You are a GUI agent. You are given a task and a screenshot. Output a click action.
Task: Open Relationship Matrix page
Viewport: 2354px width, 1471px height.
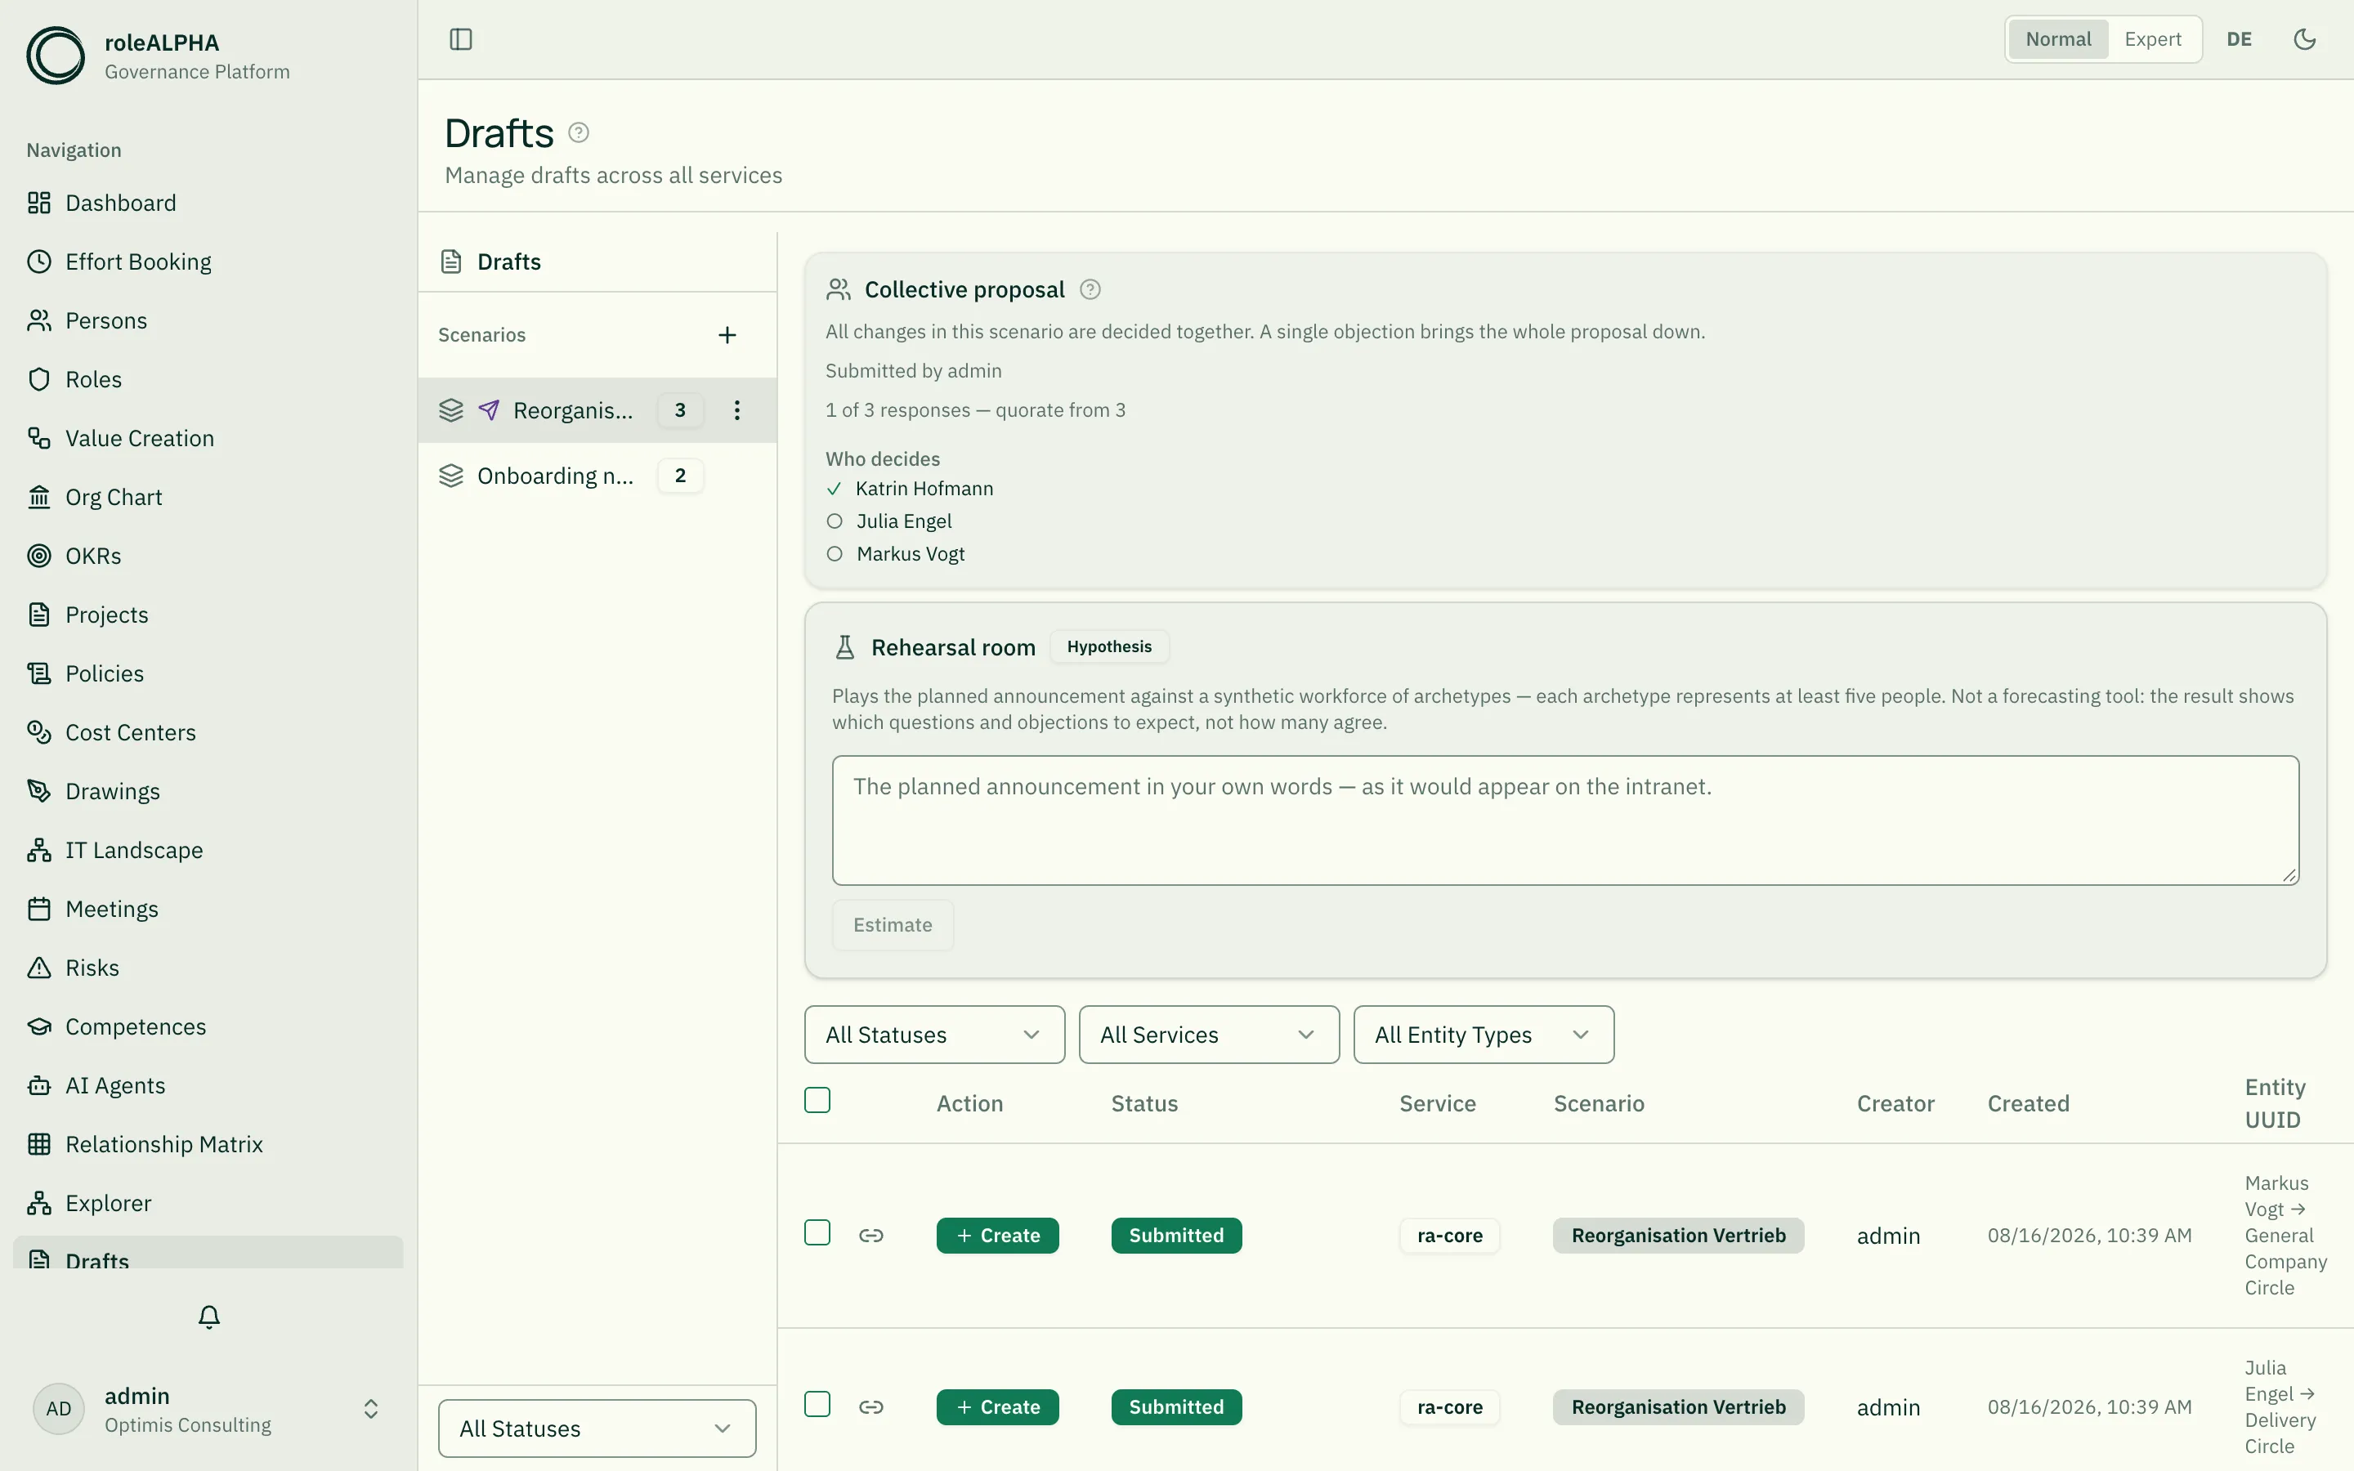coord(208,1144)
